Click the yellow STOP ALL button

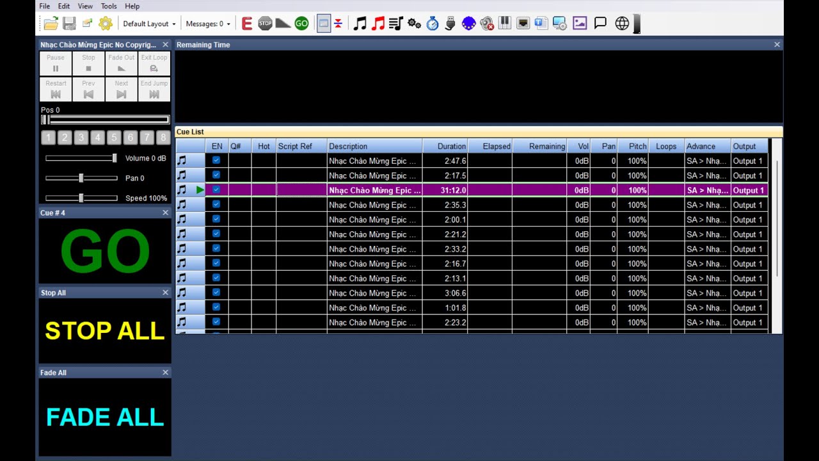105,331
